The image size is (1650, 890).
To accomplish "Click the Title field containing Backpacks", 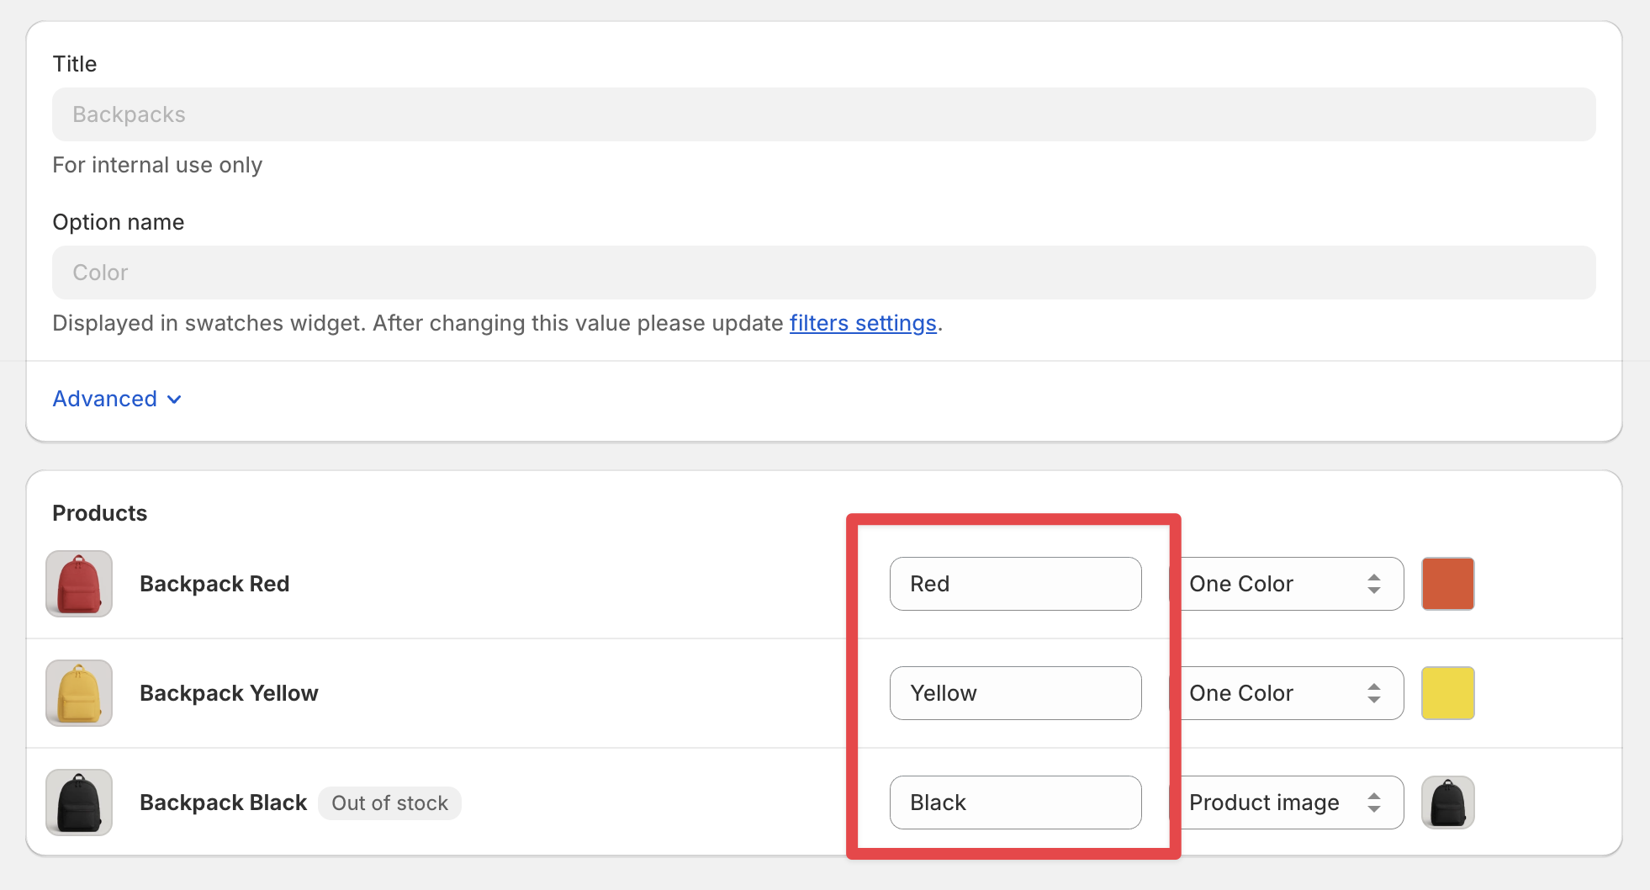I will (824, 114).
